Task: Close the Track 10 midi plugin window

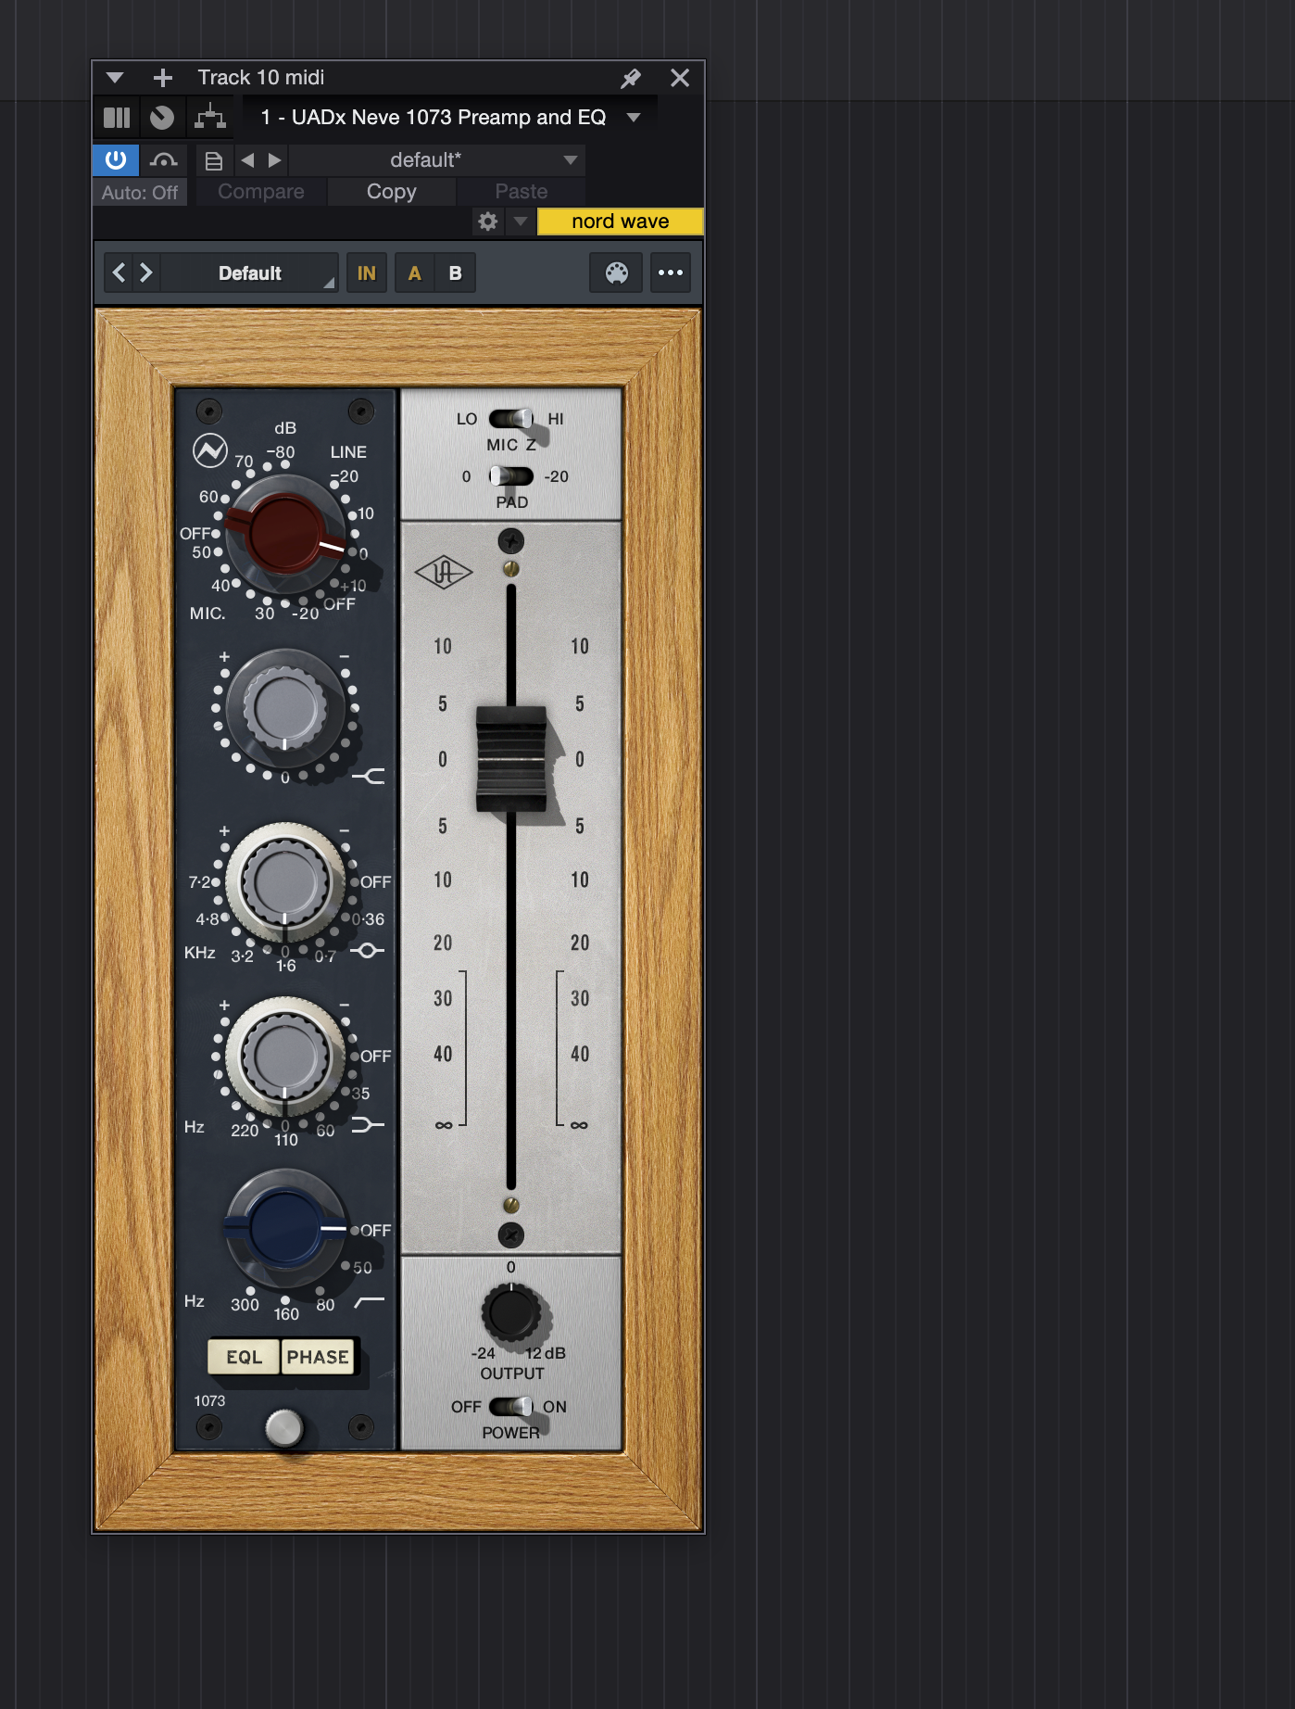Action: [680, 78]
